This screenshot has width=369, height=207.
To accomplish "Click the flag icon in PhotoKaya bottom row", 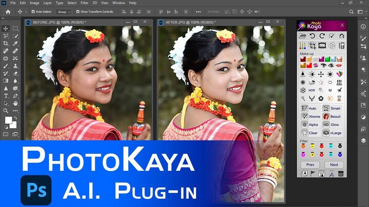I will (313, 173).
